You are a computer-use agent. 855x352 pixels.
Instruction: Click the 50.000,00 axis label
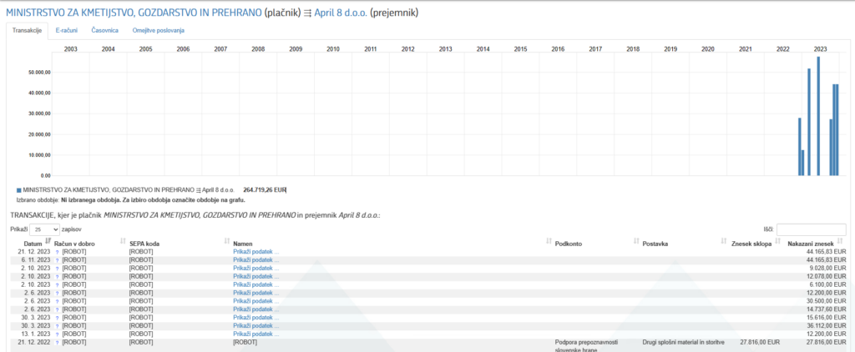pyautogui.click(x=40, y=73)
